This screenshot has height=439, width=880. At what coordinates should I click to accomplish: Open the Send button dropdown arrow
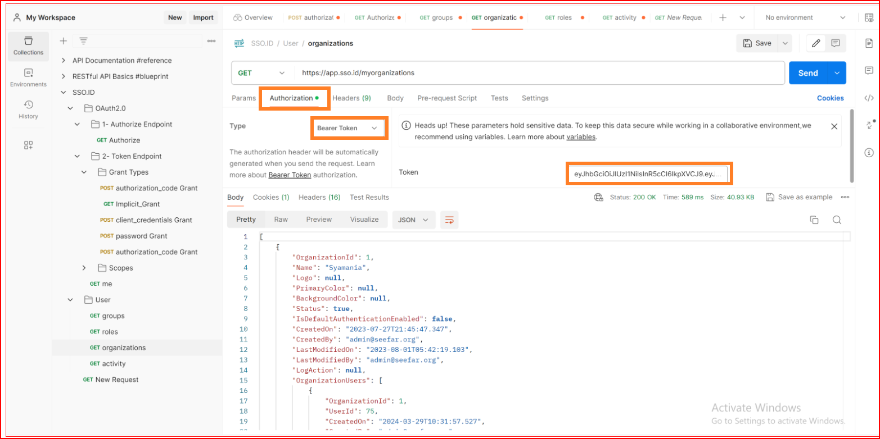tap(837, 73)
